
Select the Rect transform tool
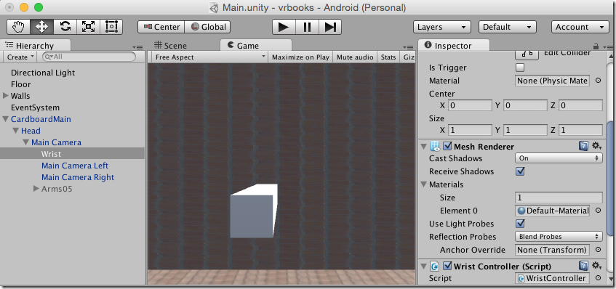[111, 27]
